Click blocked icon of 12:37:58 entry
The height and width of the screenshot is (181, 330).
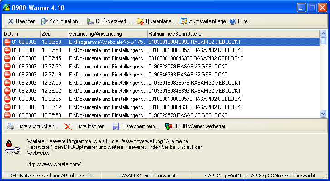[7, 50]
